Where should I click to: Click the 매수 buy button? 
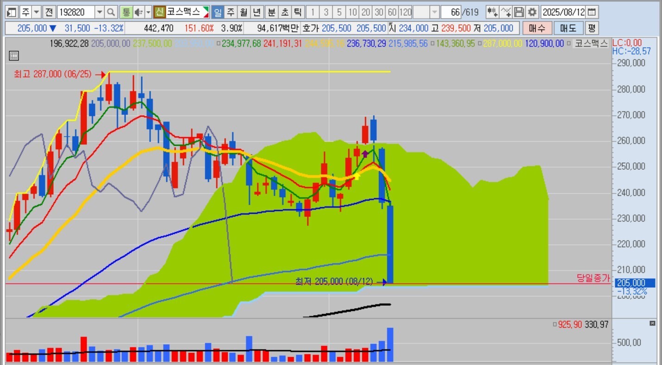point(537,28)
